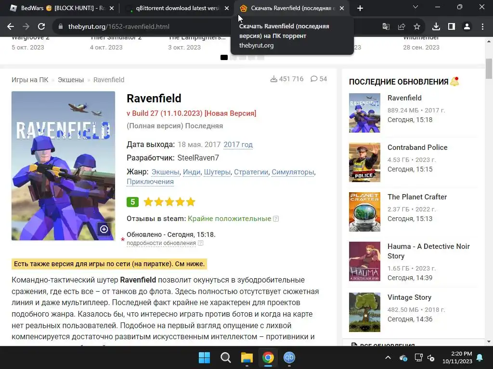Screen dimensions: 493x369
Task: Open Ravenfield in the latest updates sidebar
Action: click(x=404, y=98)
